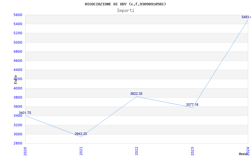Click the 2023 x-axis label
Image resolution: width=251 pixels, height=157 pixels.
(x=192, y=151)
